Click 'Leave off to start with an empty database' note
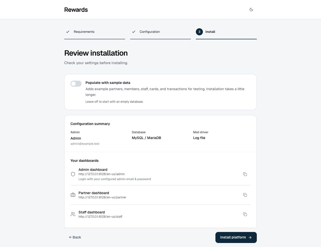321x247 pixels. pyautogui.click(x=114, y=102)
